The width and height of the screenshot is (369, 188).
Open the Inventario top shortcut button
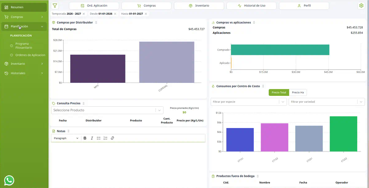click(x=199, y=6)
